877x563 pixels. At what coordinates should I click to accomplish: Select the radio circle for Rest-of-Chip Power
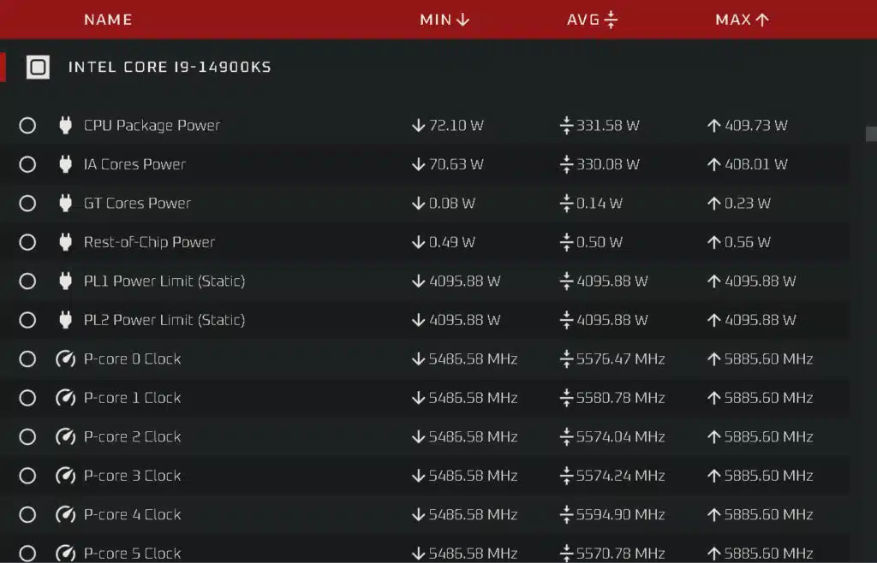point(27,242)
